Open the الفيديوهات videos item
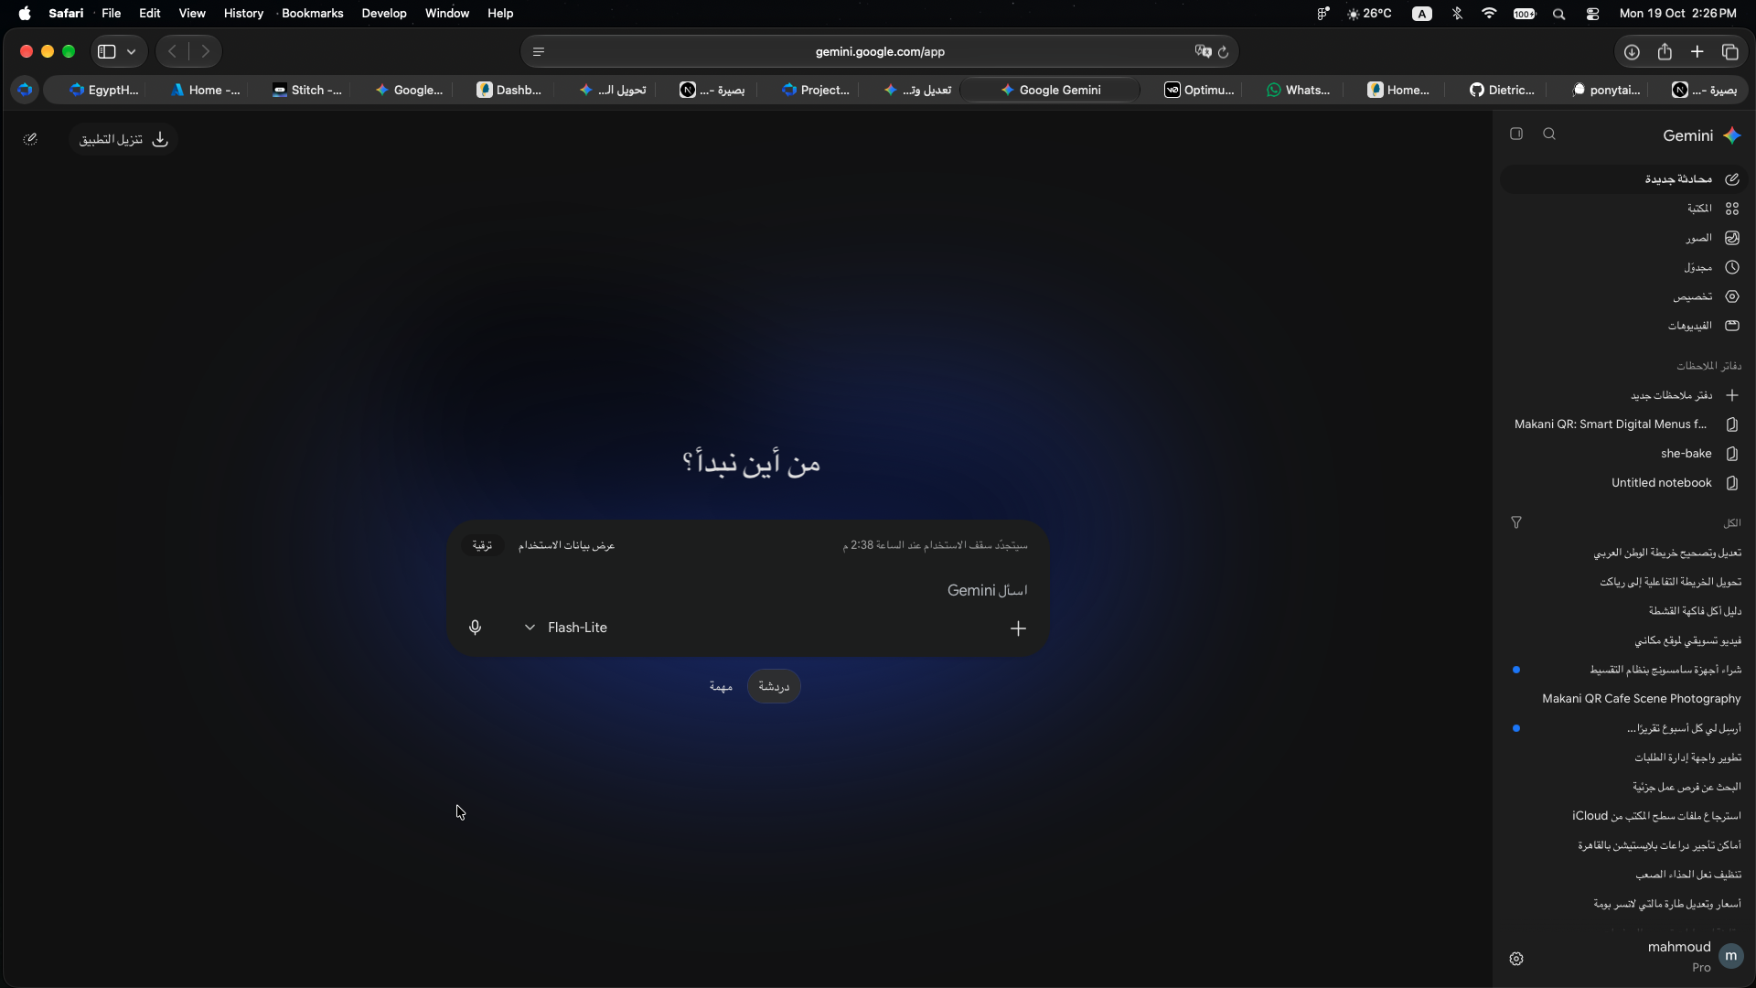Image resolution: width=1756 pixels, height=988 pixels. click(x=1623, y=326)
